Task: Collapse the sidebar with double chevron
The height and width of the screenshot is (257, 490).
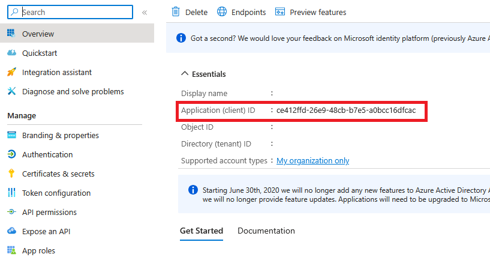Action: point(145,12)
